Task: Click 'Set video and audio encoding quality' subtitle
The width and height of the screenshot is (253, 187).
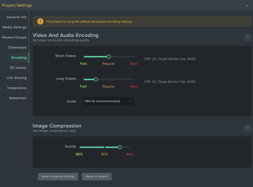Action: [61, 40]
